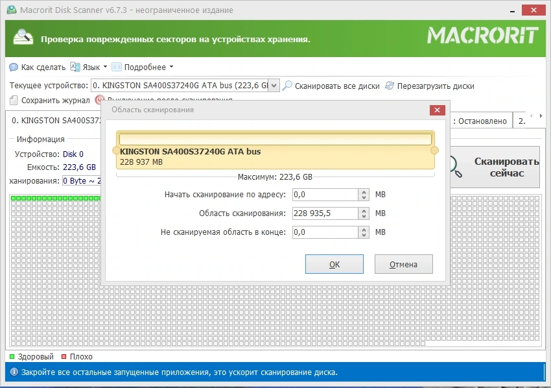551x388 pixels.
Task: Click the 'Сканировать сейчас' button
Action: tap(495, 167)
